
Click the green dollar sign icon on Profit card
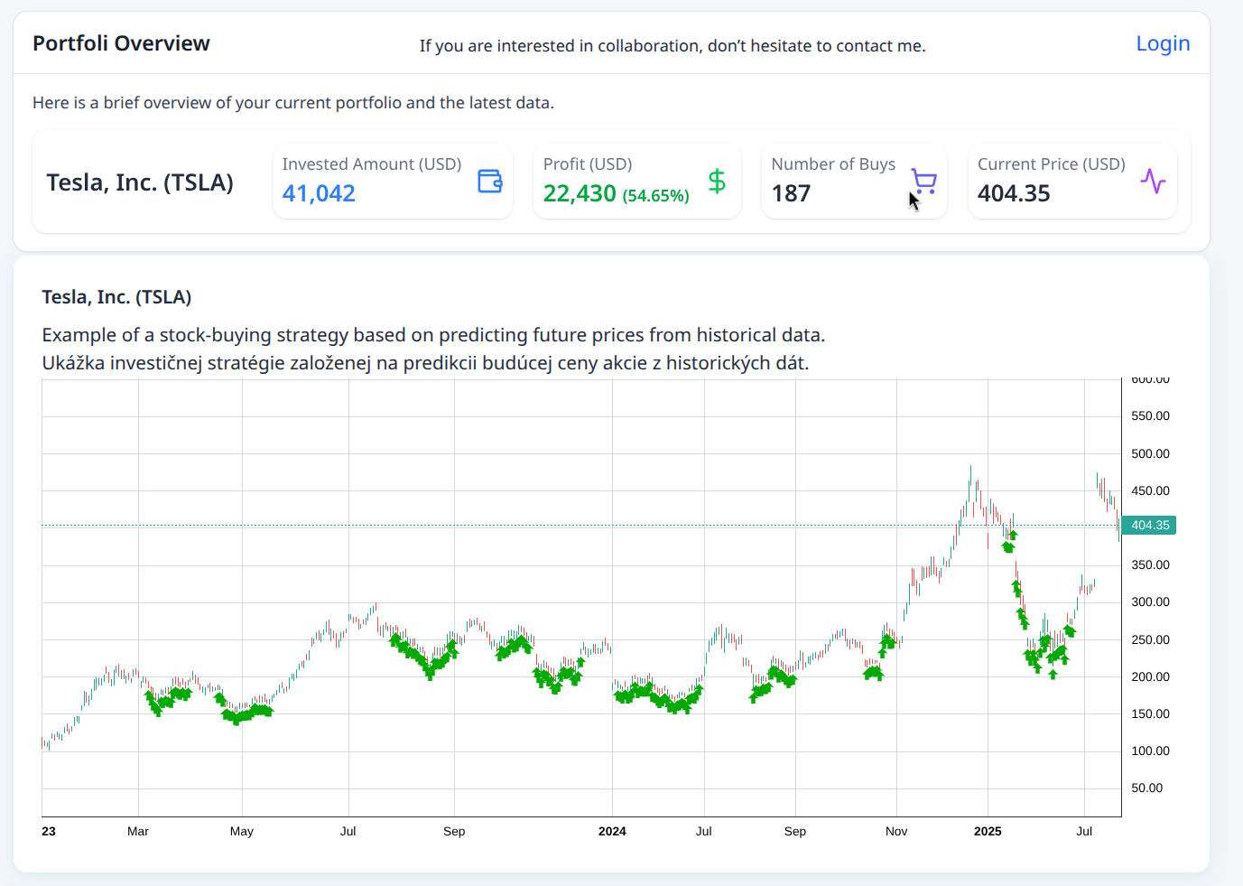click(716, 181)
